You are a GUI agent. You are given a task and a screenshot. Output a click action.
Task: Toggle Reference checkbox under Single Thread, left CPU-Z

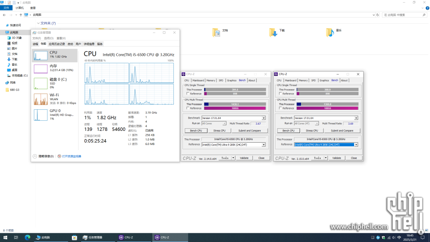click(x=188, y=94)
